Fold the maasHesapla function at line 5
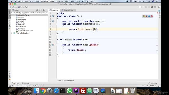Viewport: 169px width, 95px height. (x=56, y=24)
